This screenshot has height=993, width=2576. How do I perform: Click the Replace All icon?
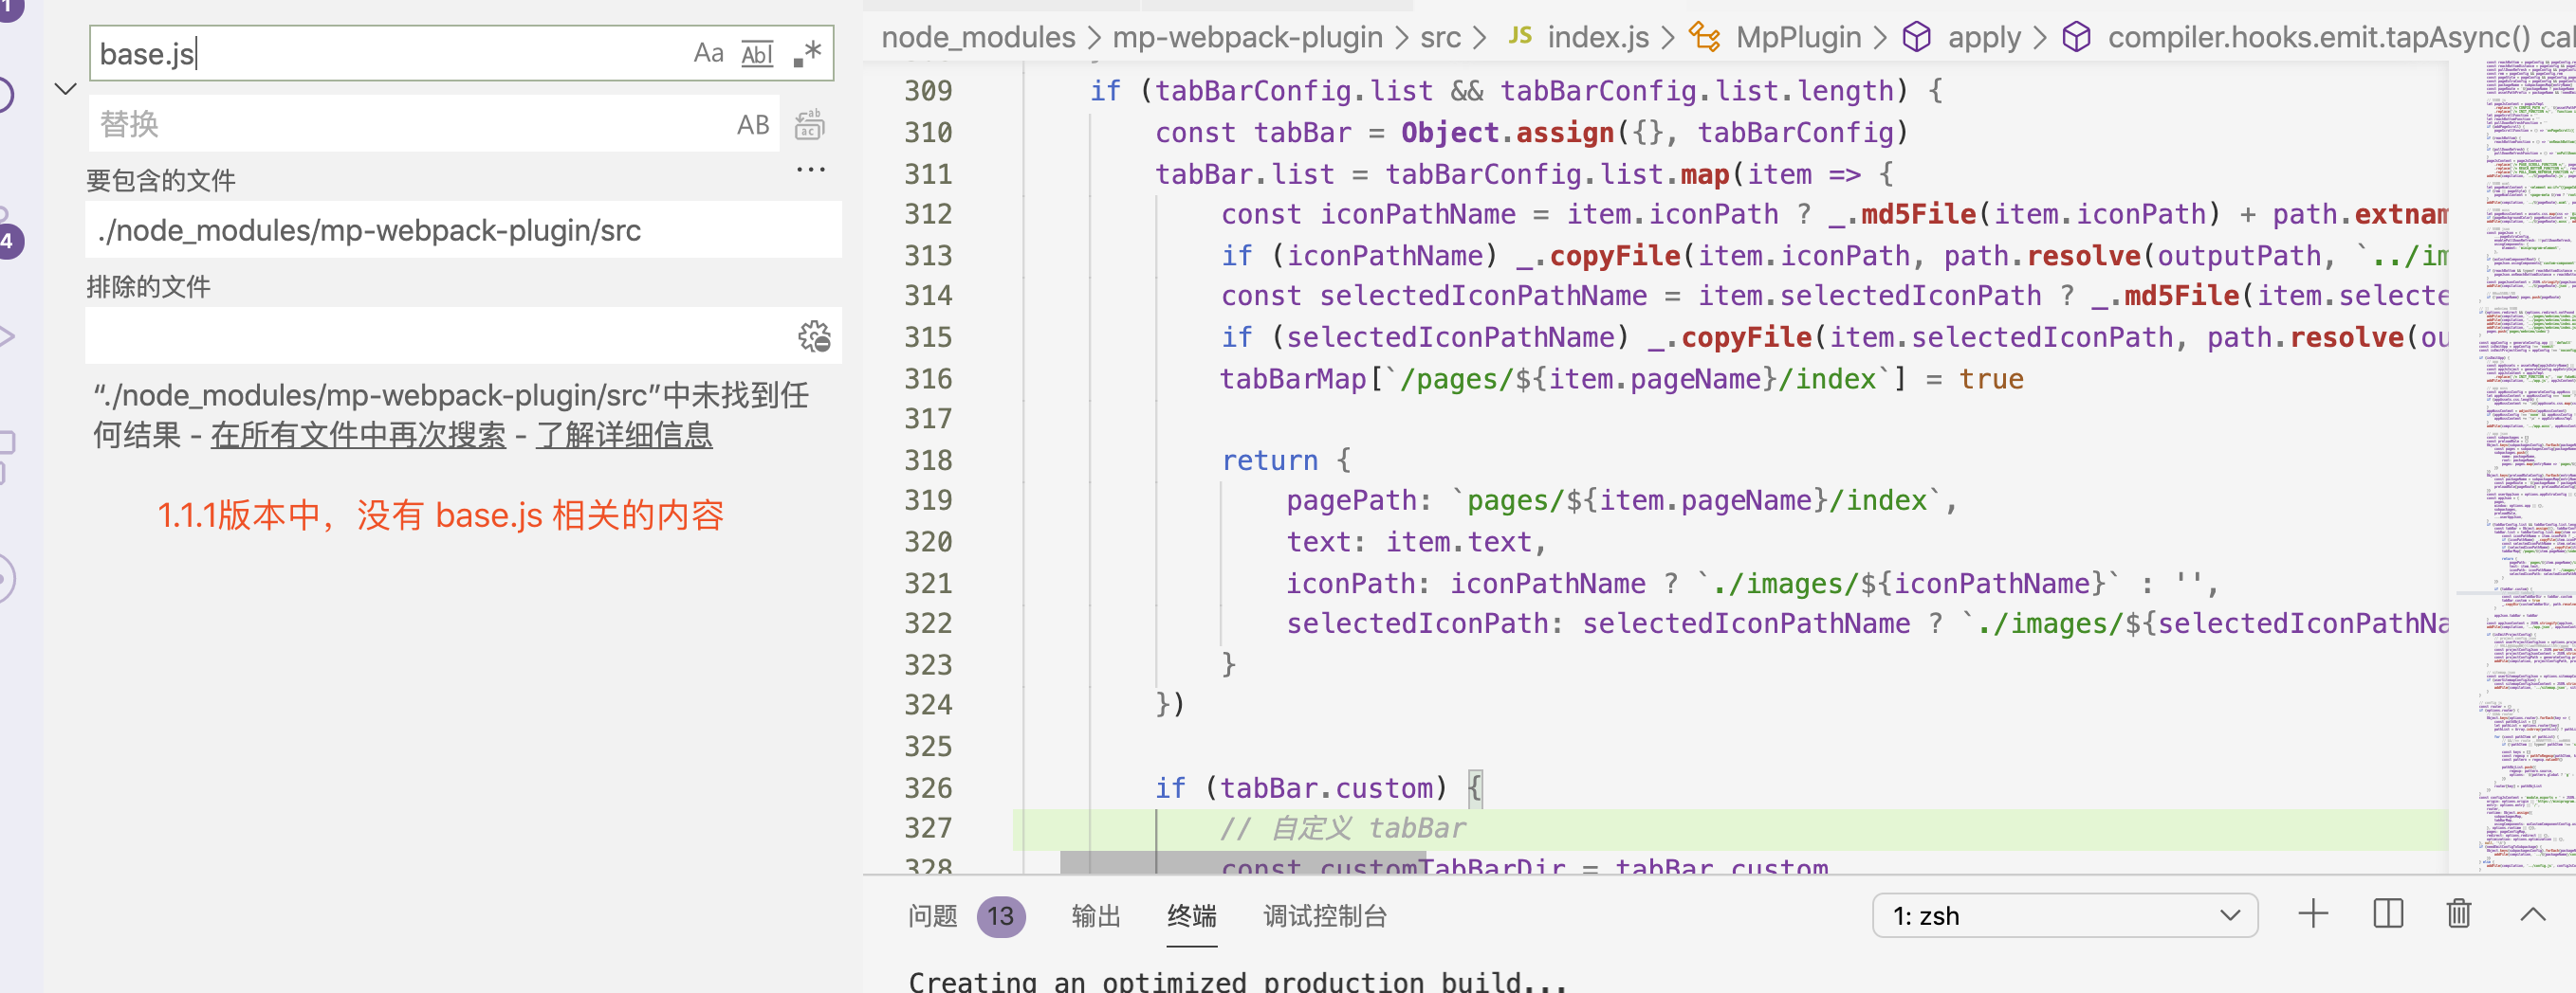(x=810, y=123)
